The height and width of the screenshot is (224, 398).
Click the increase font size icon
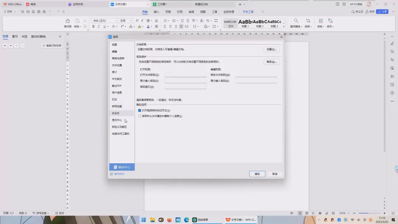(x=137, y=21)
